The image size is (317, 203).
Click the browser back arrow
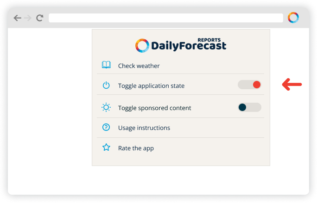coord(18,18)
